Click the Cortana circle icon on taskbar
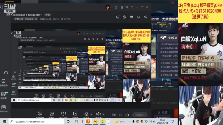The height and width of the screenshot is (125, 223). coord(68,122)
